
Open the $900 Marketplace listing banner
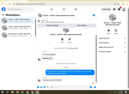pos(67,21)
